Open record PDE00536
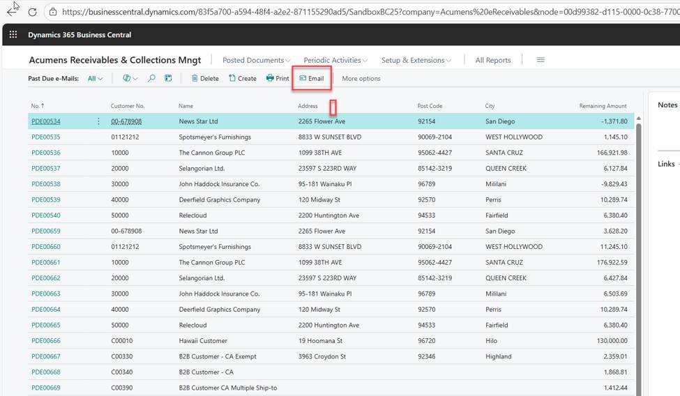Screen dimensions: 680x396 click(45, 153)
